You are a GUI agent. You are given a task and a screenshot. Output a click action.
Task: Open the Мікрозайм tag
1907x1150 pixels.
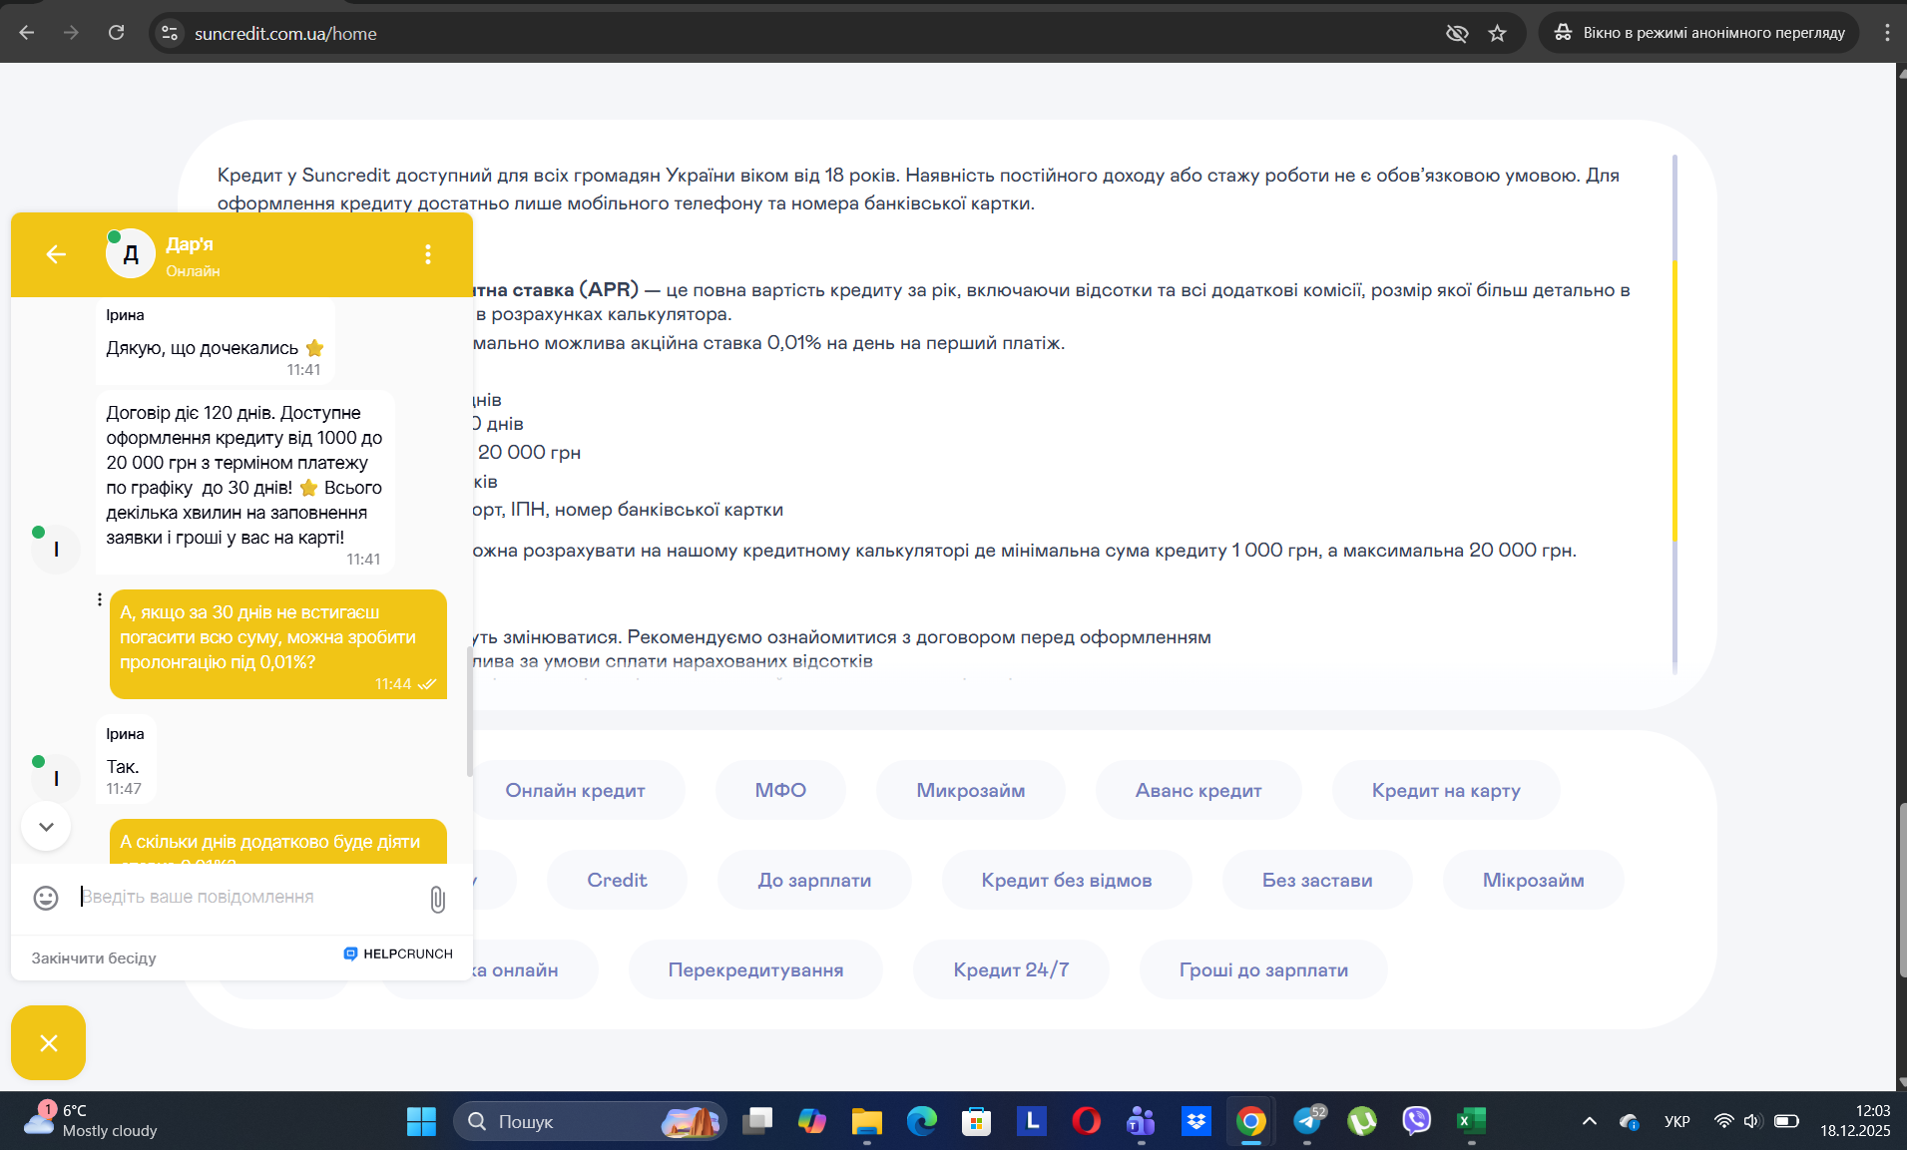point(1534,880)
